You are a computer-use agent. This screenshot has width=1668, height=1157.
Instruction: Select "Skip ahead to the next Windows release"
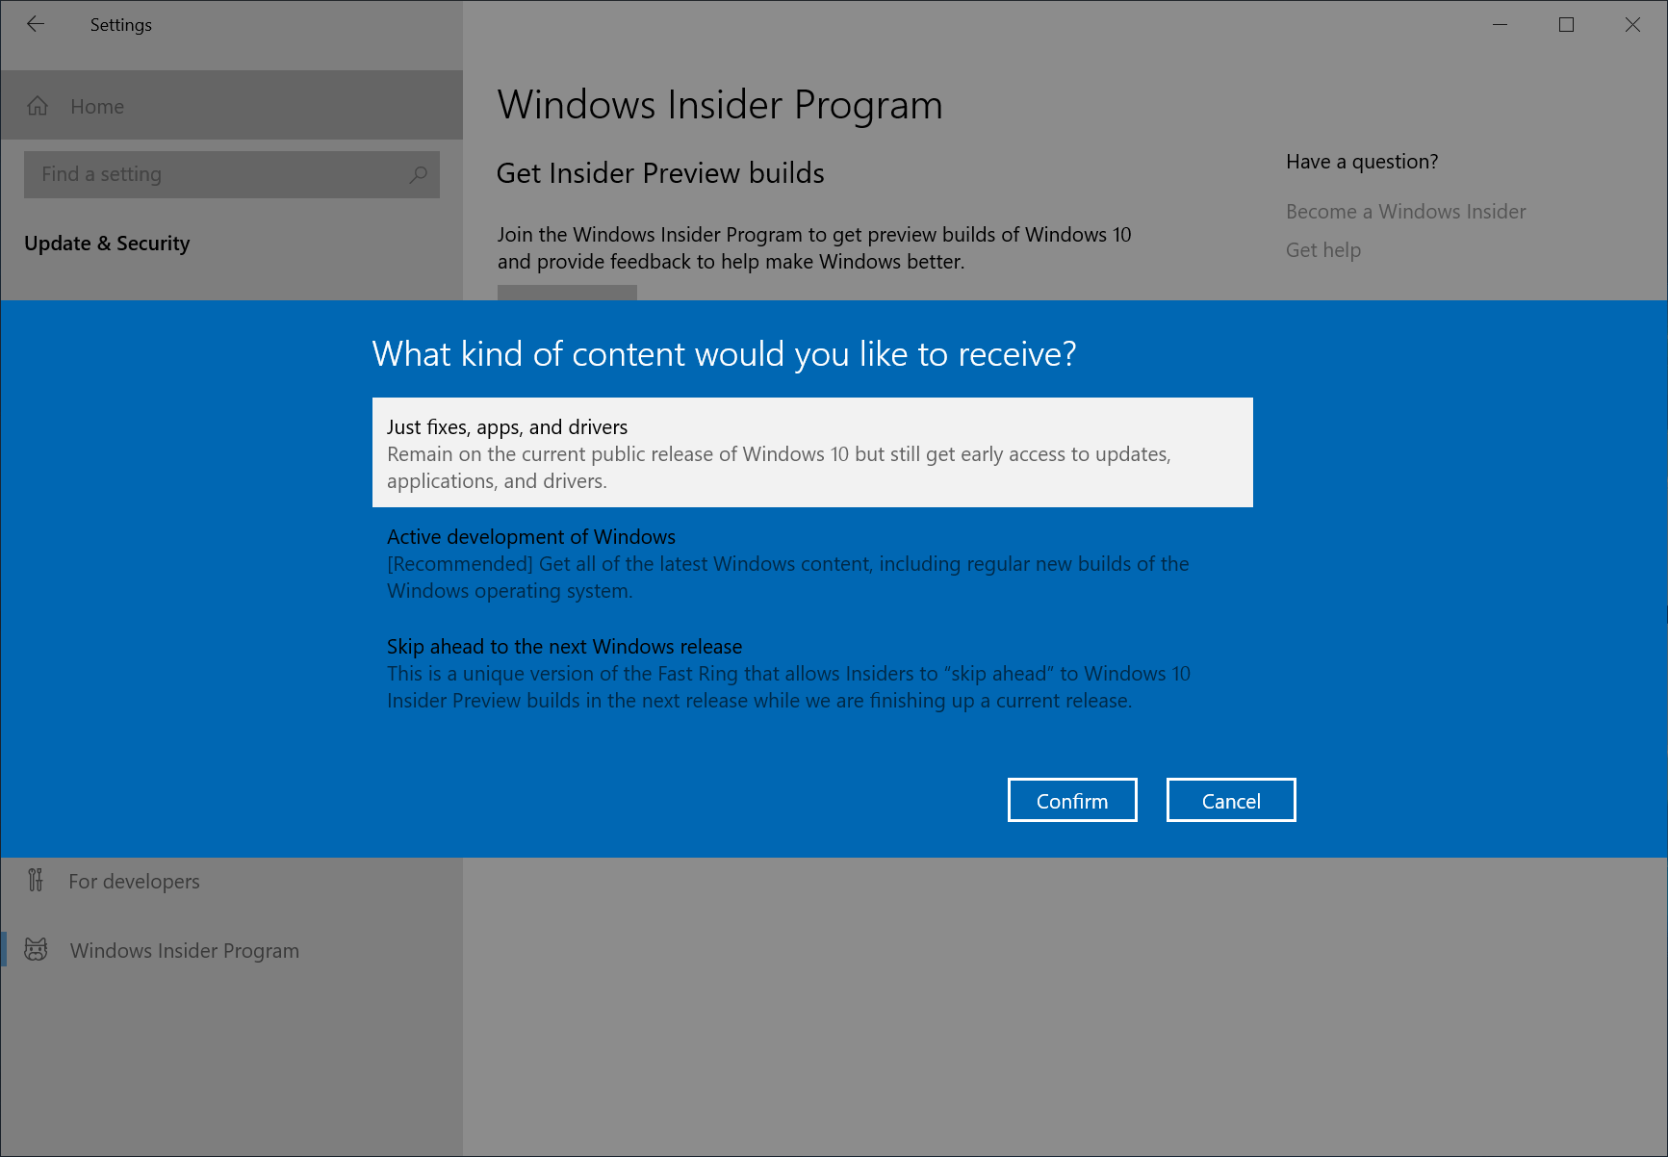(x=787, y=673)
